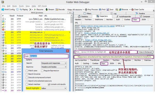The height and width of the screenshot is (95, 155).
Task: Click session 8 image icon
Action: (3, 37)
